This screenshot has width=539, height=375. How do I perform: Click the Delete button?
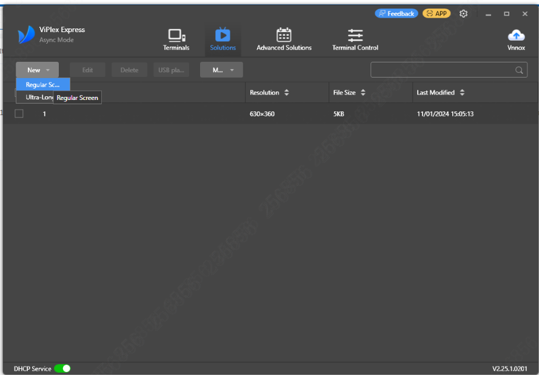pos(129,70)
